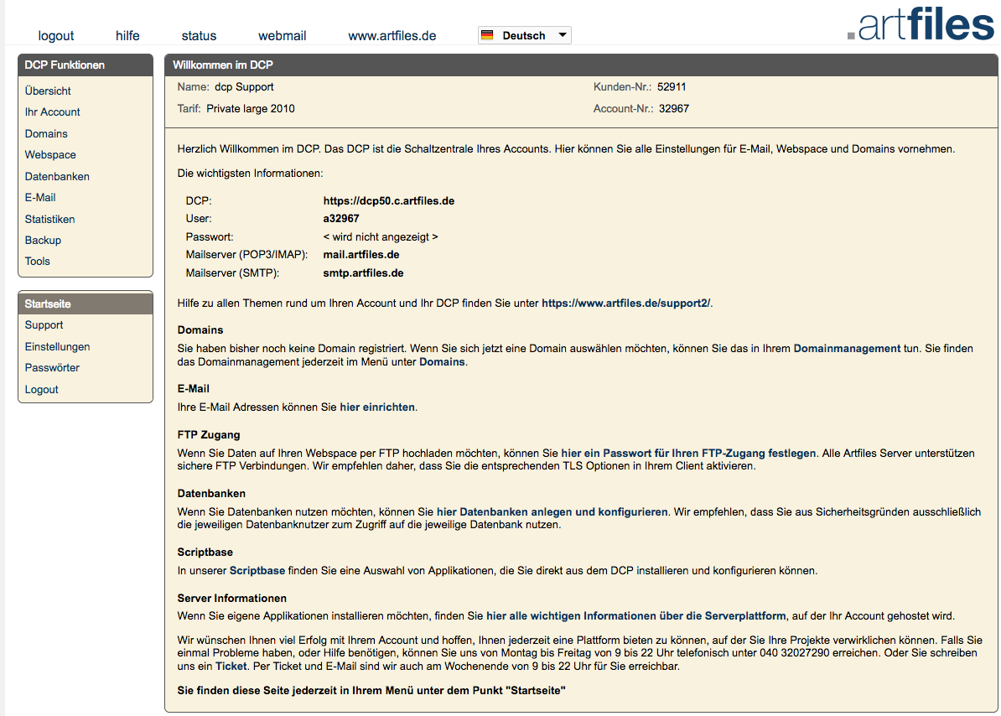
Task: Click mail.artfiles.de server name
Action: [361, 255]
